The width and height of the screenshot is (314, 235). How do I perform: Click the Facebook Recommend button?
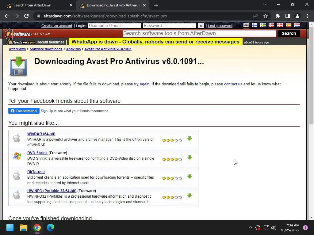click(x=24, y=111)
